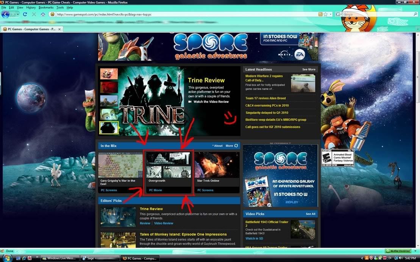420x262 pixels.
Task: Go to the Home page icon
Action: (x=43, y=14)
